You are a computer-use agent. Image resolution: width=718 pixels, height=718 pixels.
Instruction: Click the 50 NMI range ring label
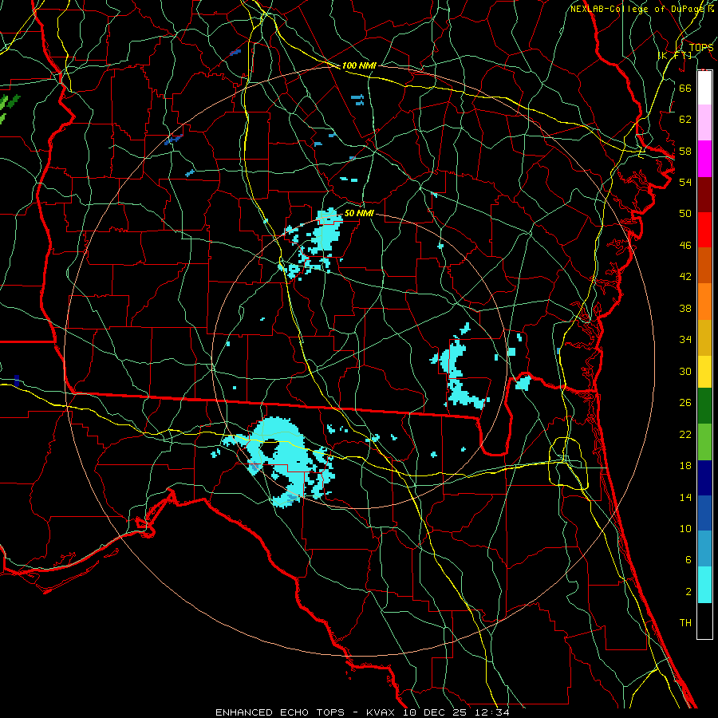(359, 213)
